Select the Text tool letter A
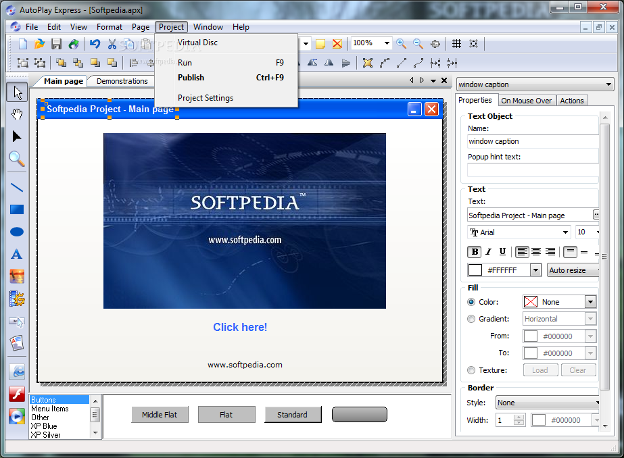This screenshot has height=458, width=624. 17,254
